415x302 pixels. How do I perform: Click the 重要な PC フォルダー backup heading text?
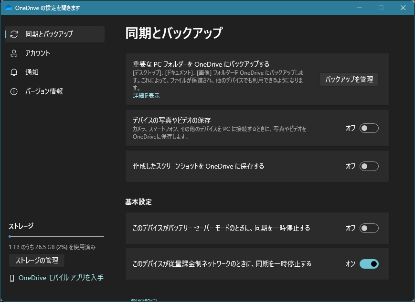pyautogui.click(x=201, y=64)
